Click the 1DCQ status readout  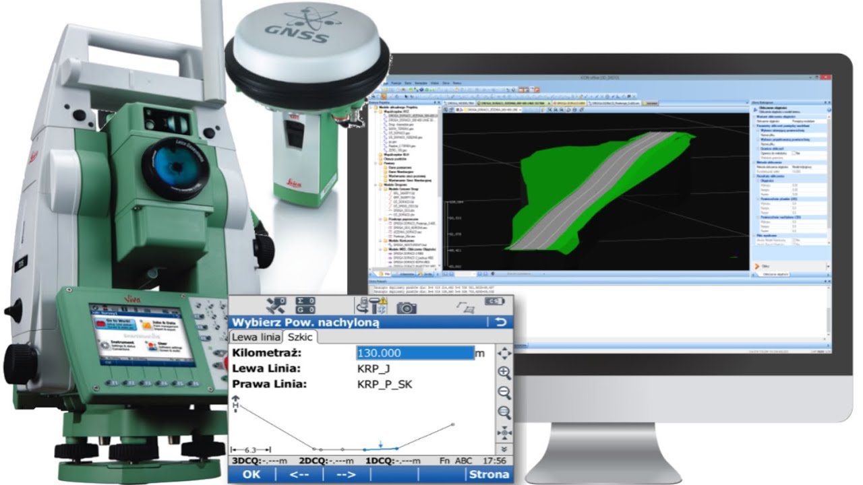tap(394, 461)
